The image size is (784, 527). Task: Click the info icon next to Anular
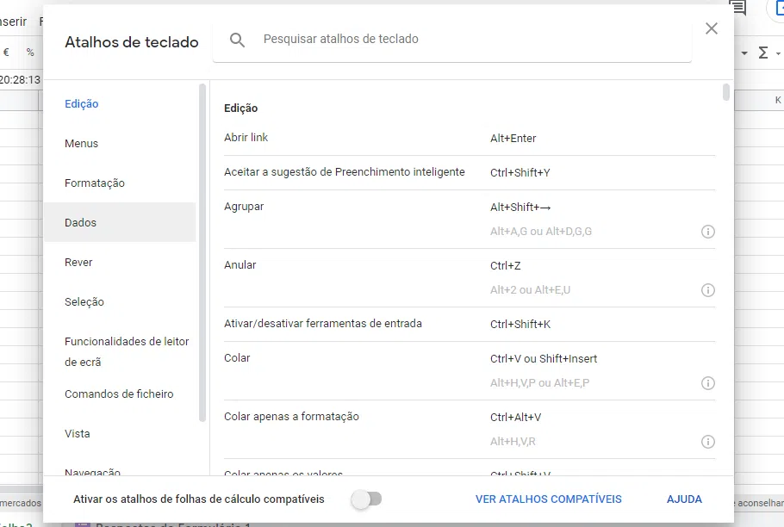708,290
